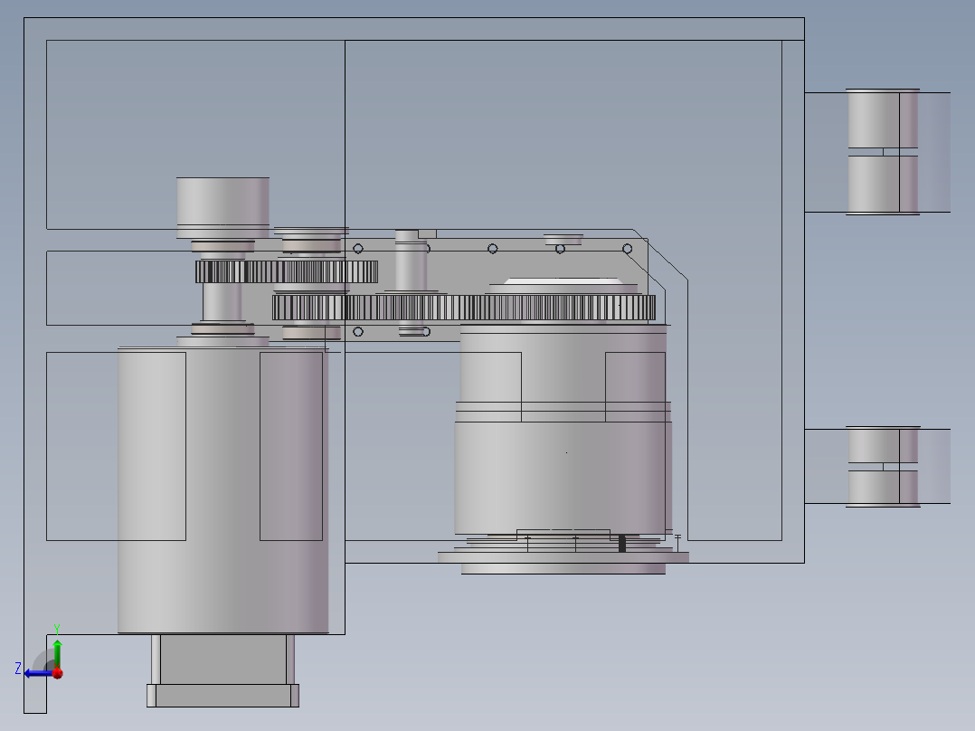Select the upper roller on the right side

[x=883, y=152]
